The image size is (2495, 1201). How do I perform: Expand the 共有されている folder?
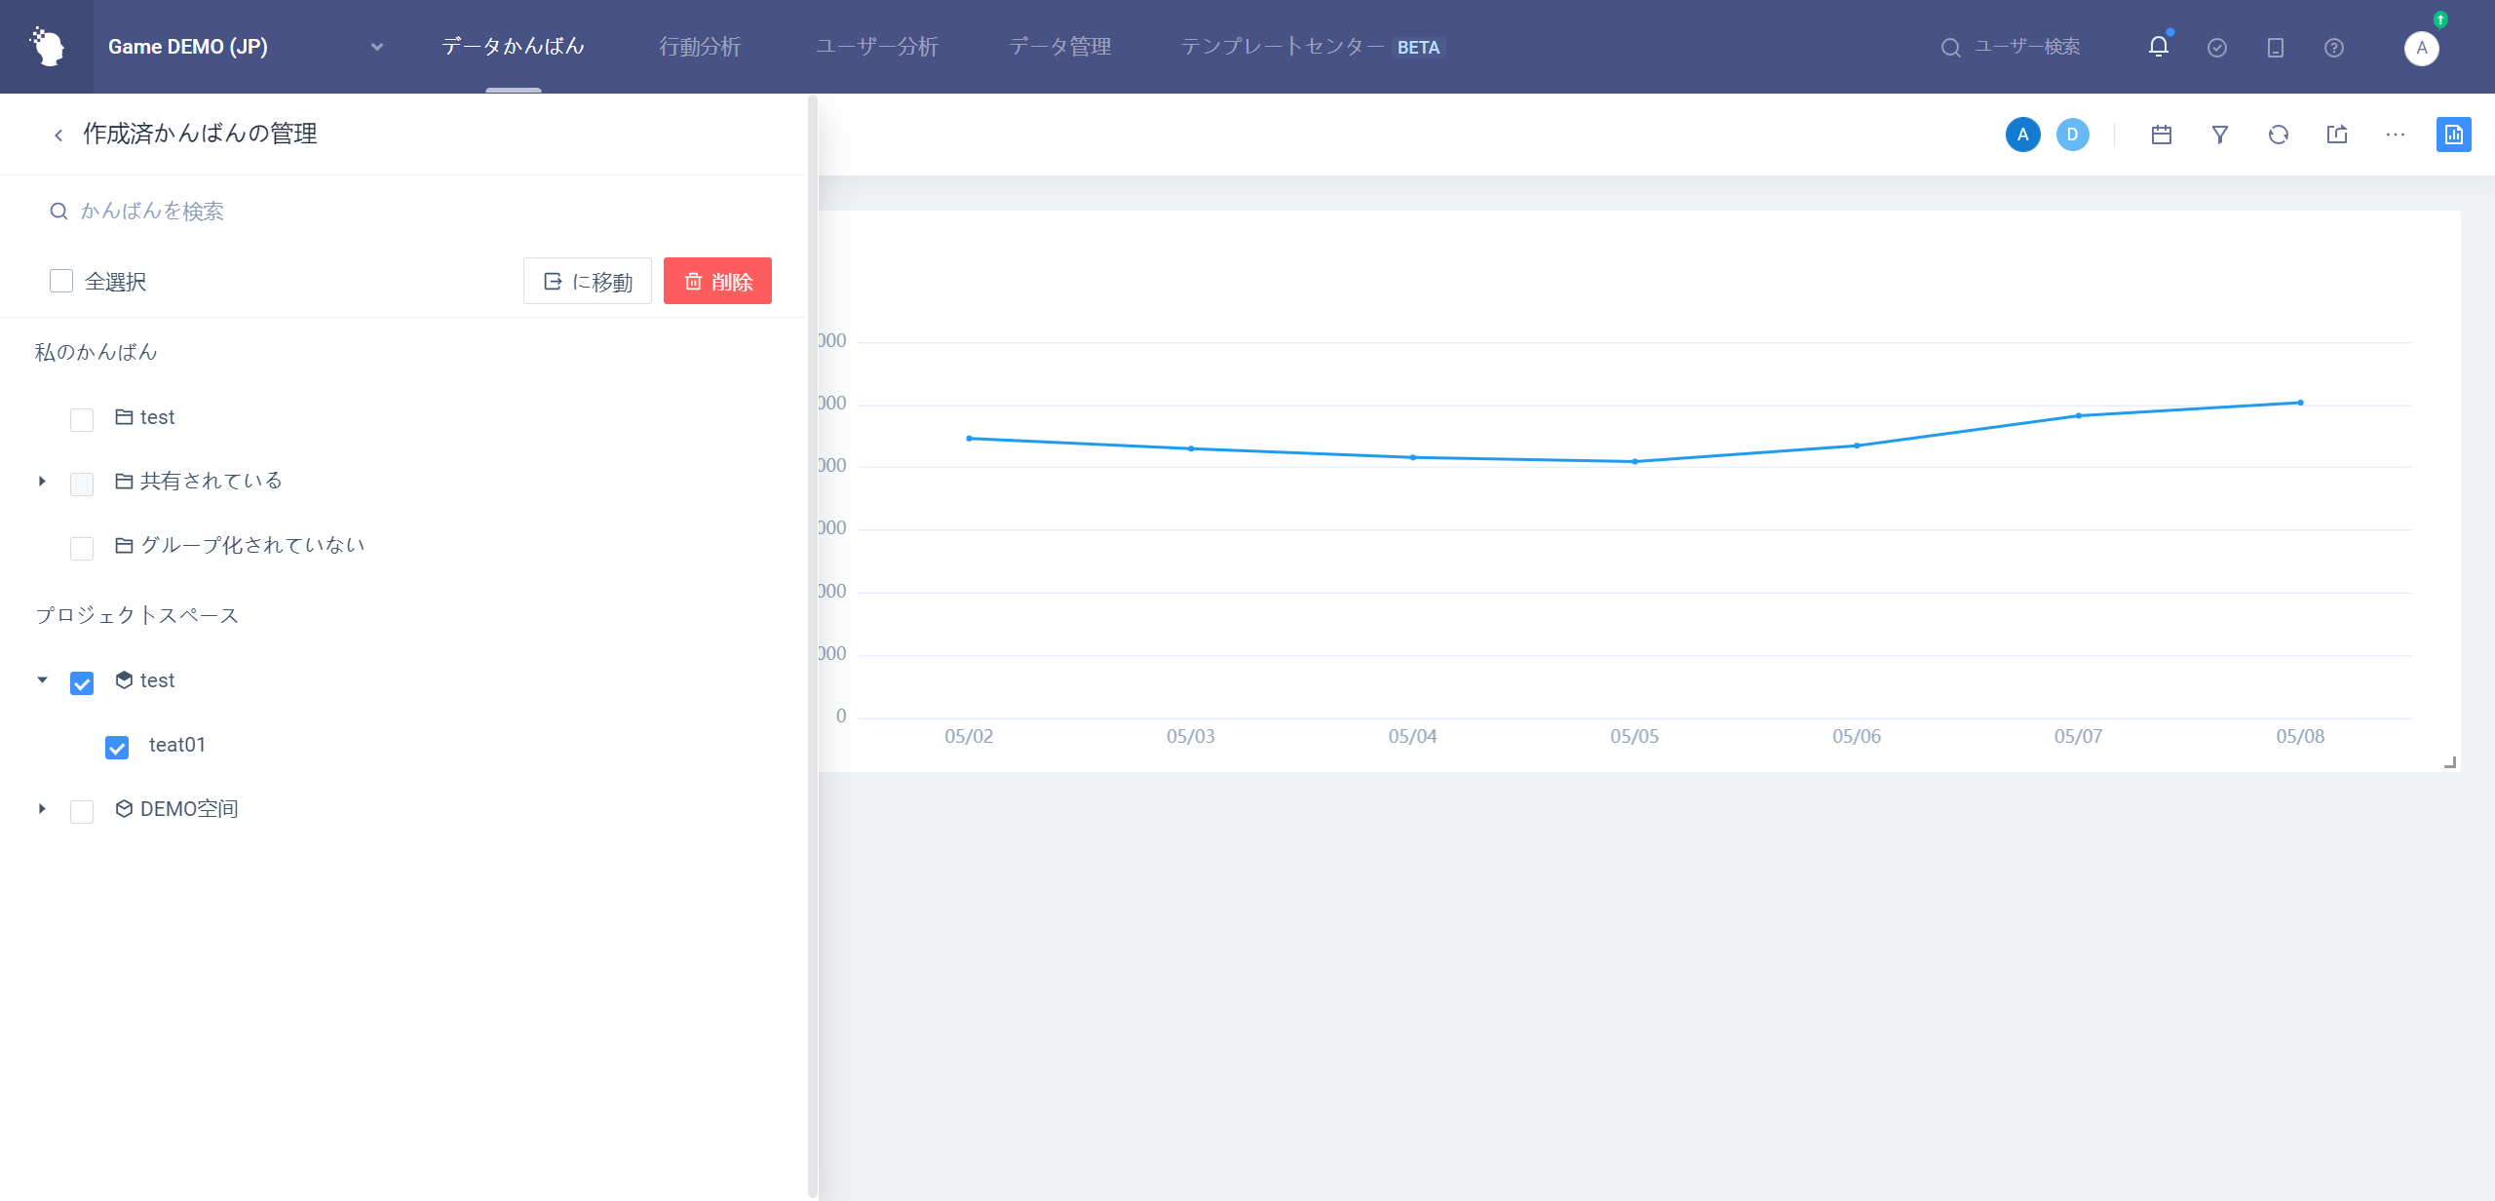[x=42, y=482]
